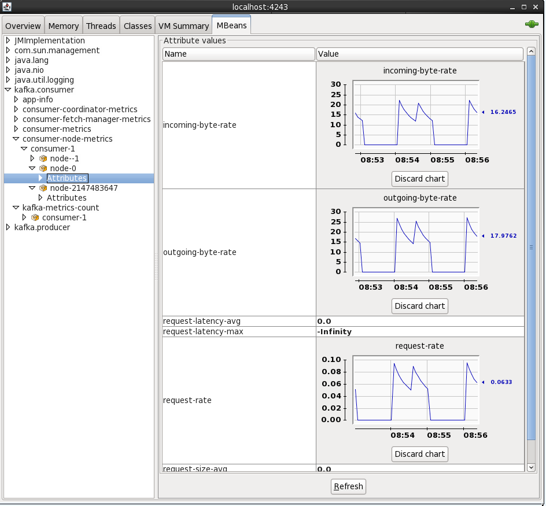This screenshot has width=546, height=506.
Task: Click the node-0 MBean icon
Action: tap(43, 168)
